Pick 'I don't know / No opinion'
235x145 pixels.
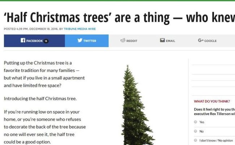coord(196,140)
